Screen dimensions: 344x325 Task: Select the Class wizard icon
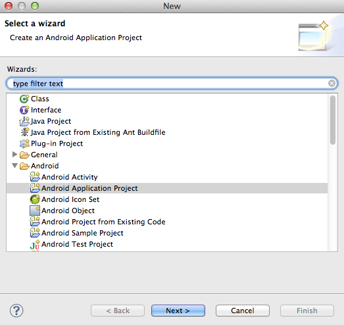[x=24, y=99]
